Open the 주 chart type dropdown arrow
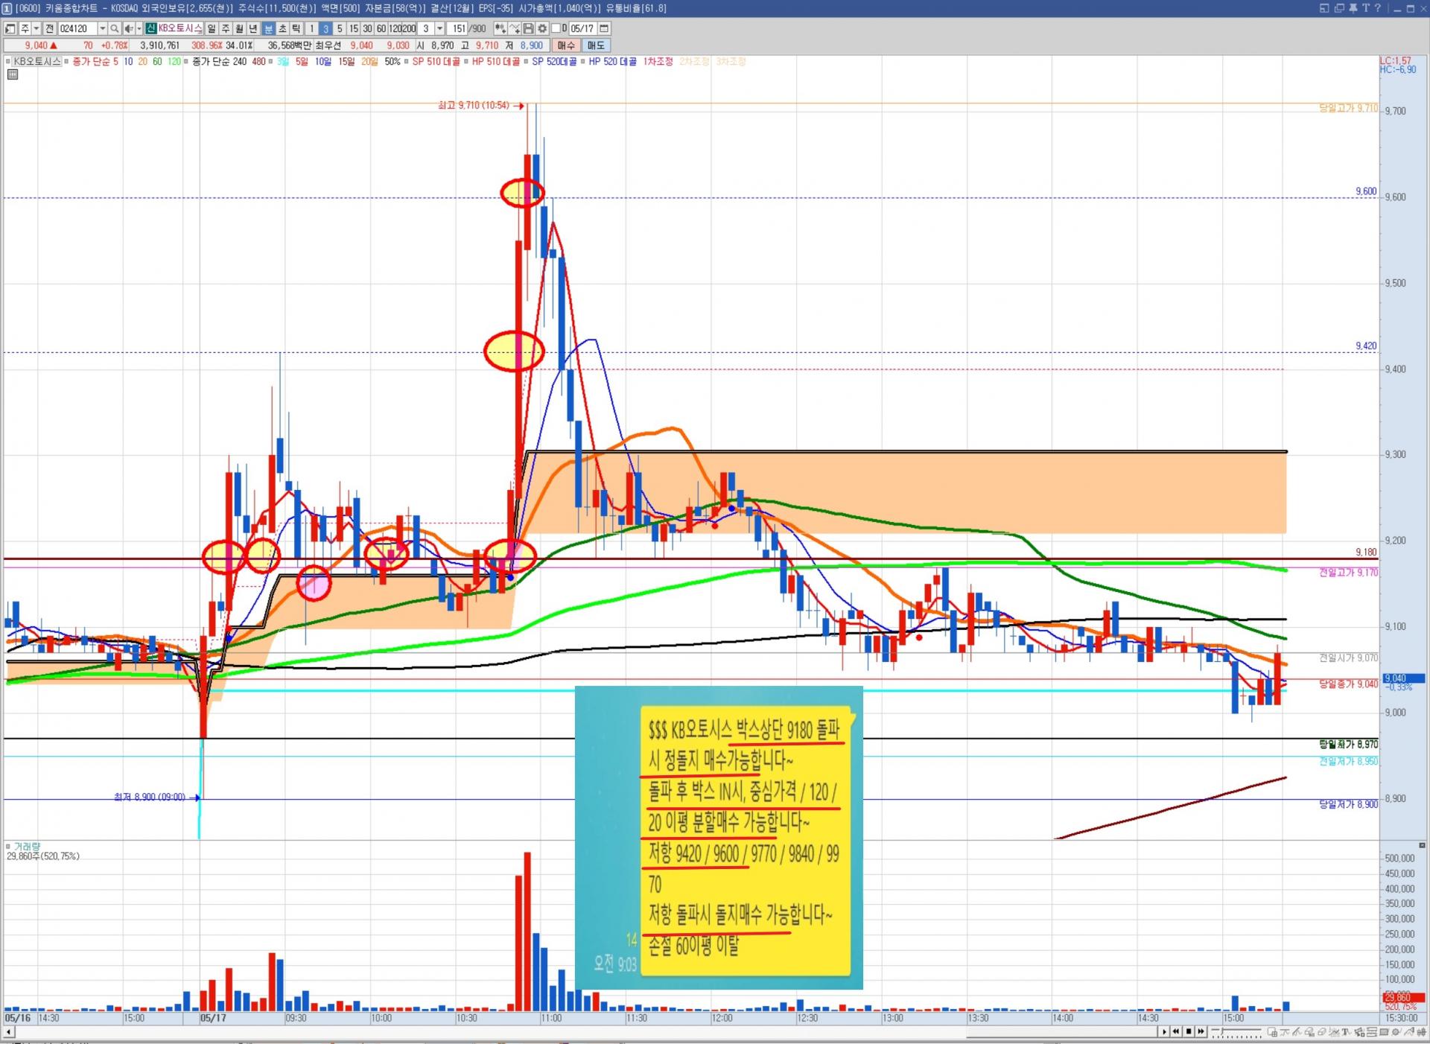Viewport: 1430px width, 1044px height. pos(36,28)
